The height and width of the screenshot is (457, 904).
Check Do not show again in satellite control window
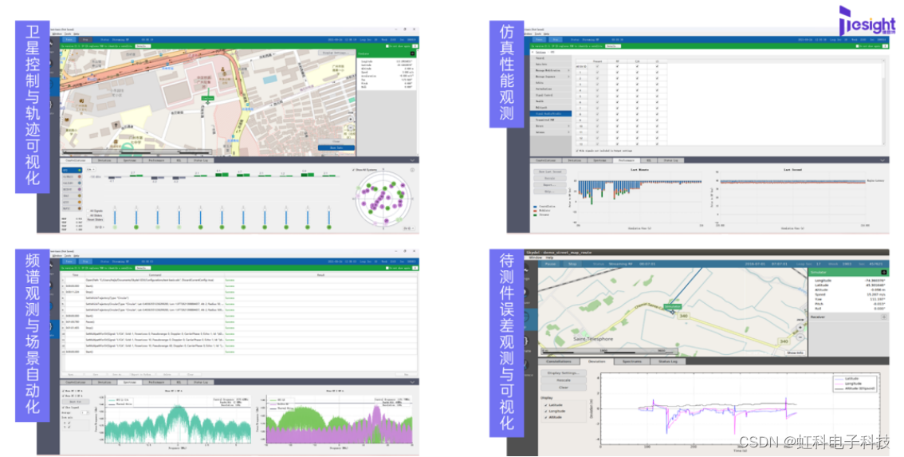[x=387, y=46]
